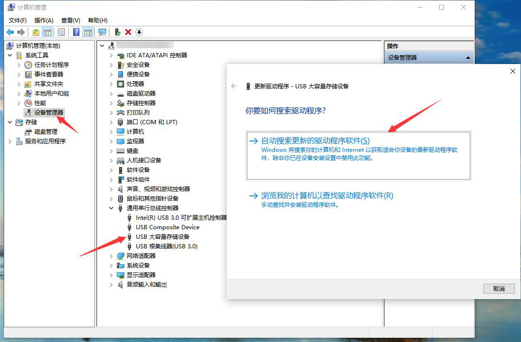The image size is (521, 342).
Task: Select the 便携设备 category
Action: pos(138,75)
